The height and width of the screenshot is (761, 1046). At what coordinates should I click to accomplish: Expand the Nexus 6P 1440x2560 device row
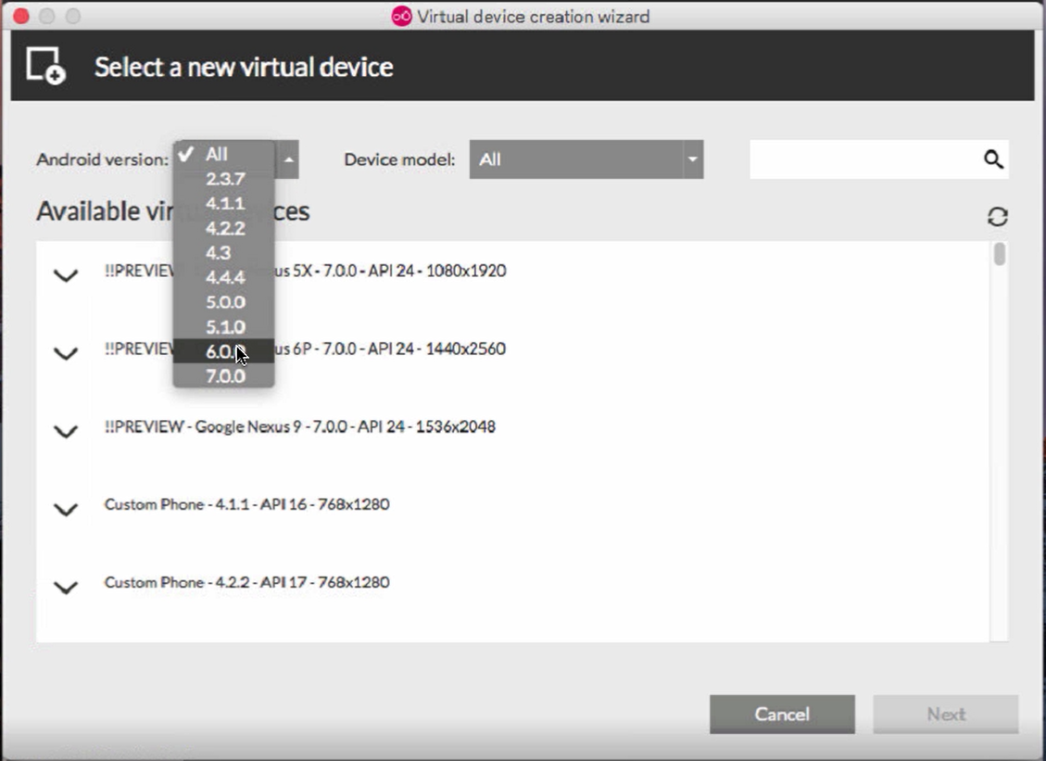tap(66, 353)
